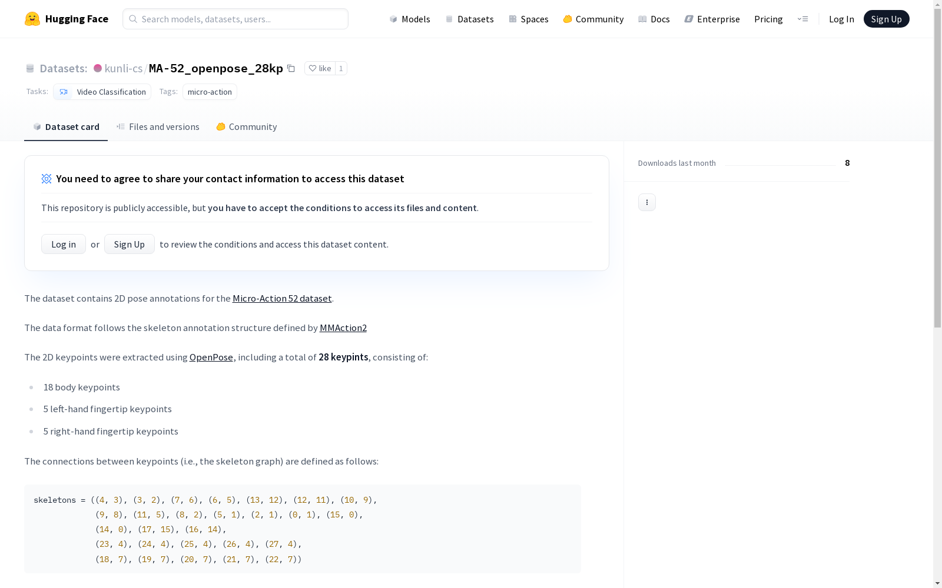
Task: Open Models in the top navigation
Action: click(410, 19)
